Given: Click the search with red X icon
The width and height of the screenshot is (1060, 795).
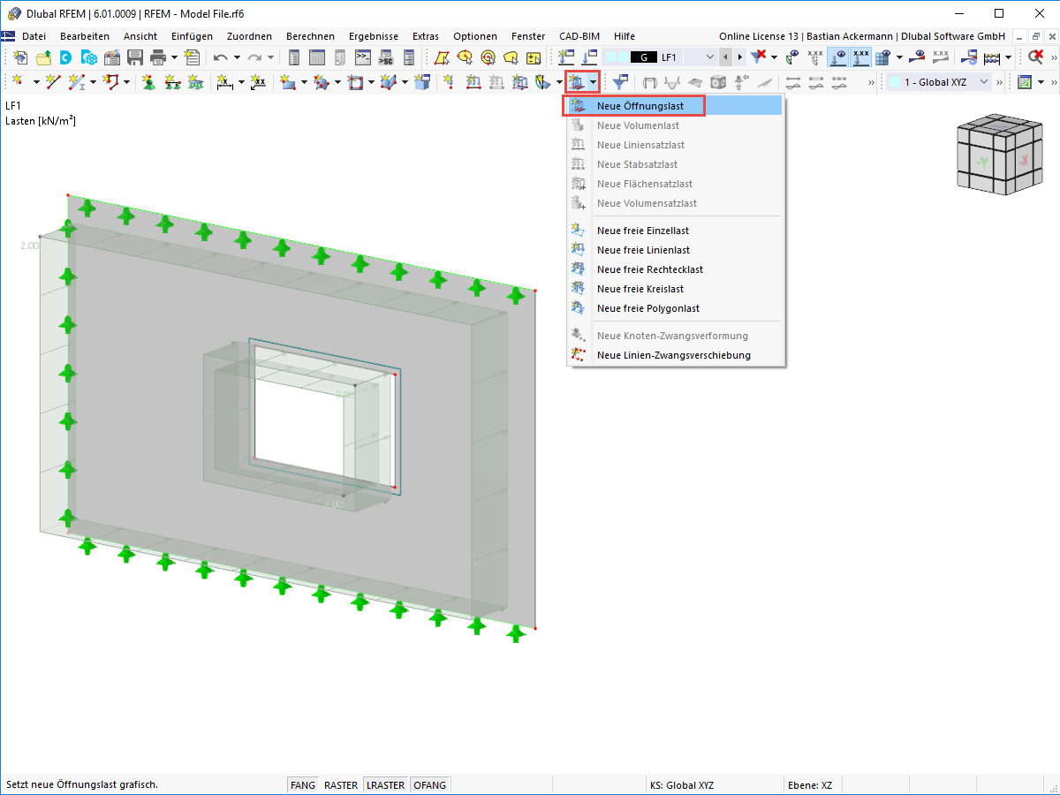Looking at the screenshot, I should click(x=1034, y=57).
